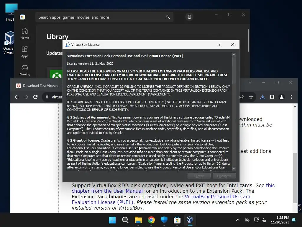The image size is (302, 227).
Task: Open notifications bell icon
Action: (x=294, y=220)
